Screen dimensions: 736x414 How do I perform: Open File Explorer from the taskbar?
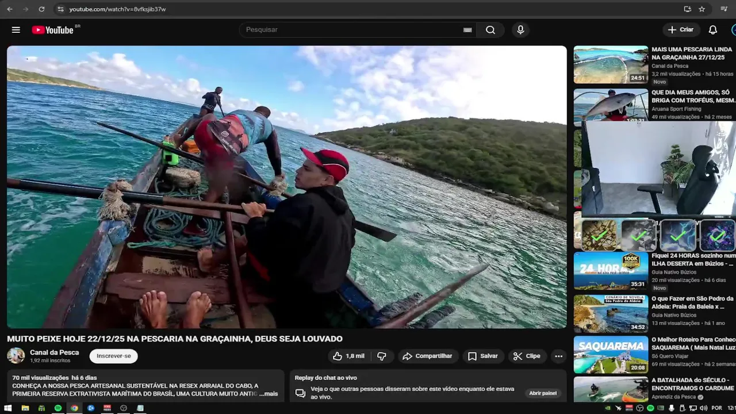[25, 408]
